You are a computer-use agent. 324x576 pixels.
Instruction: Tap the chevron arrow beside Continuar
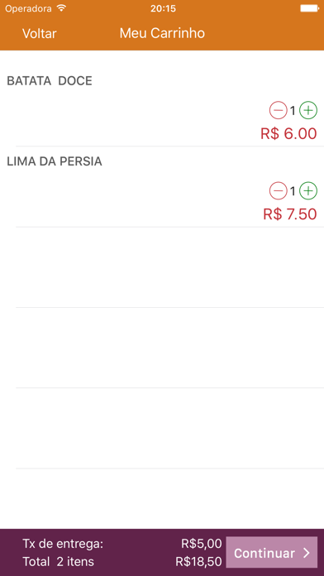tap(307, 553)
